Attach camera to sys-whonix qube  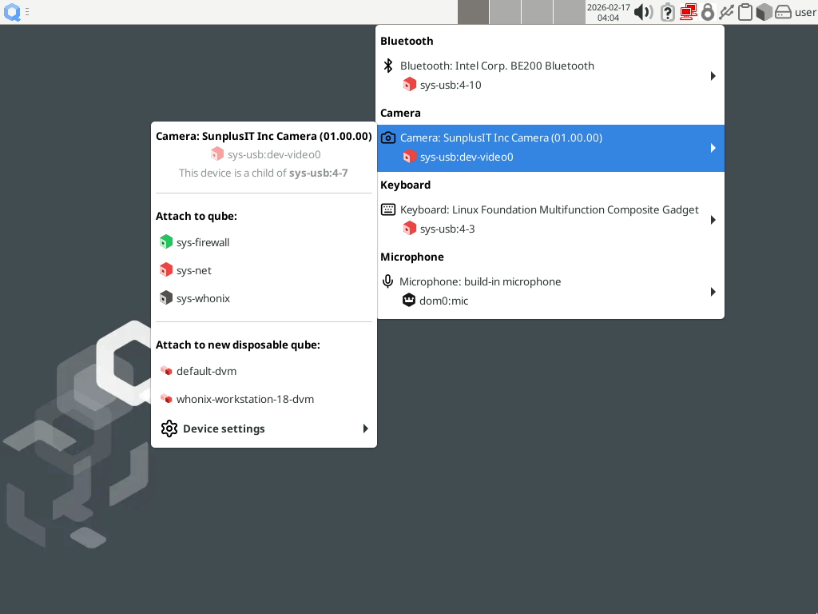click(x=203, y=298)
